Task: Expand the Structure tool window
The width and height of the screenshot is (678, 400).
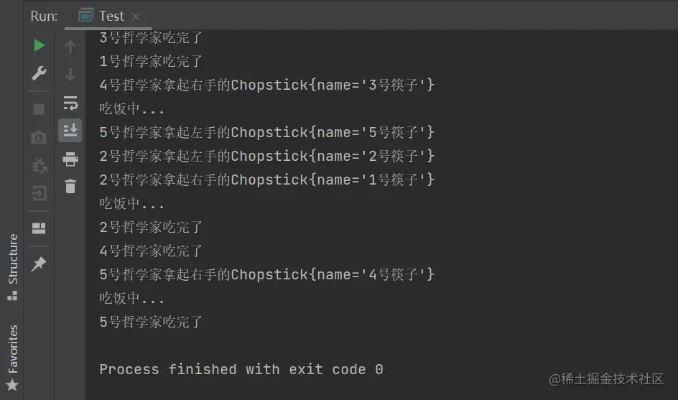Action: (x=12, y=265)
